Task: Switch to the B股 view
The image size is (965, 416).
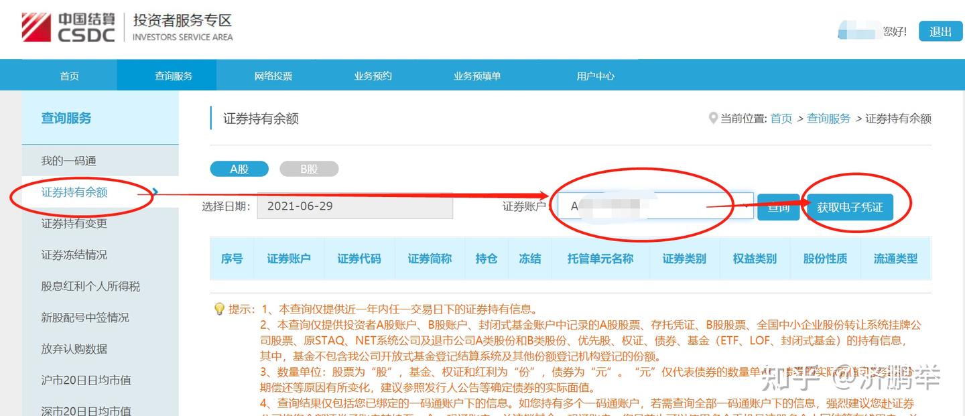Action: point(309,169)
